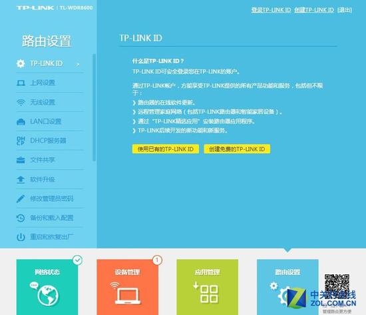
Task: Click the globe icon in 网络状态 tile
Action: point(48,296)
